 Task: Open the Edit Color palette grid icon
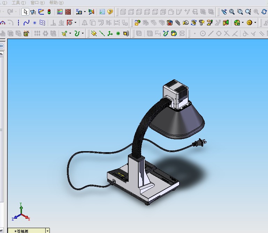[x=60, y=12]
